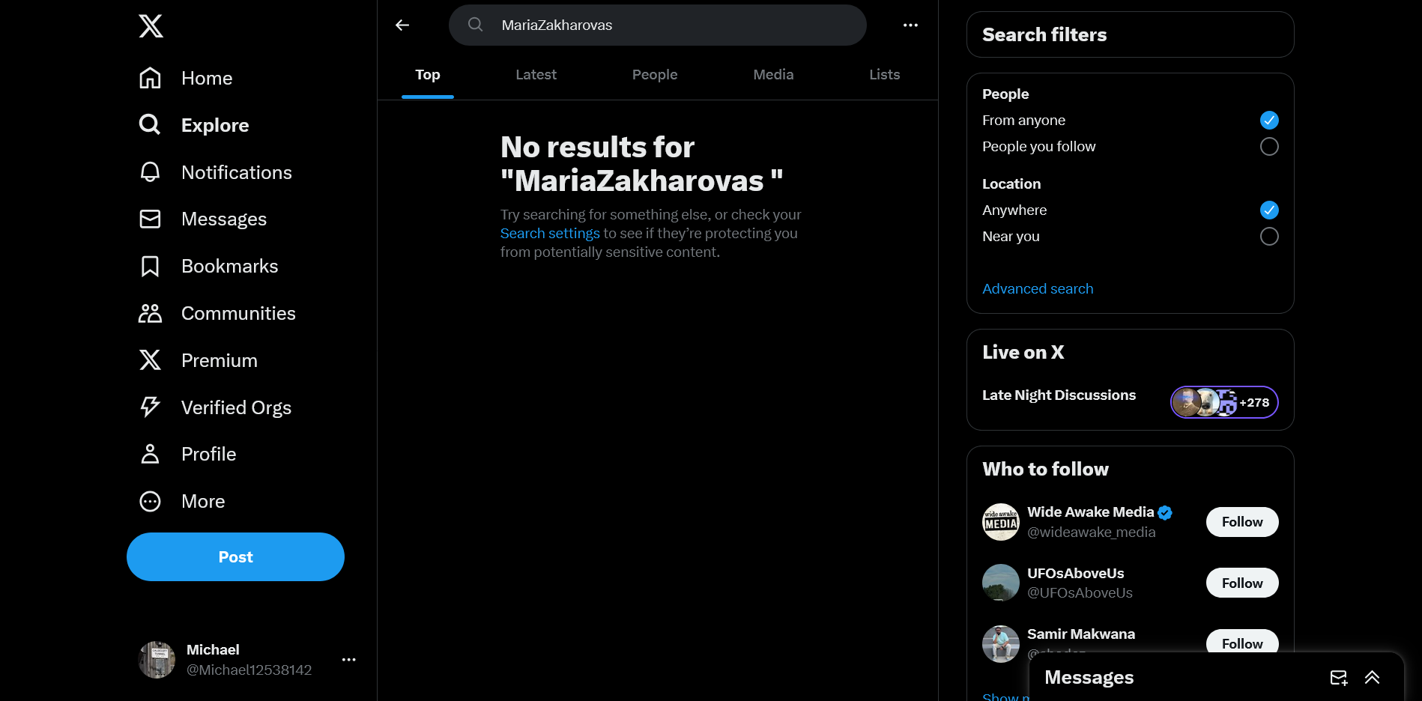
Task: Open the account menu next to Michael
Action: [x=348, y=659]
